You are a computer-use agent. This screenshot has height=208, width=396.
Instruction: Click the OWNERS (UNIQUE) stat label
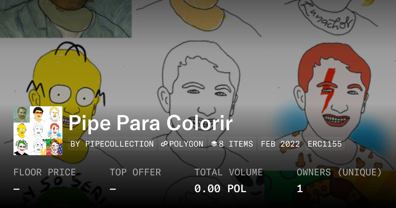(339, 172)
